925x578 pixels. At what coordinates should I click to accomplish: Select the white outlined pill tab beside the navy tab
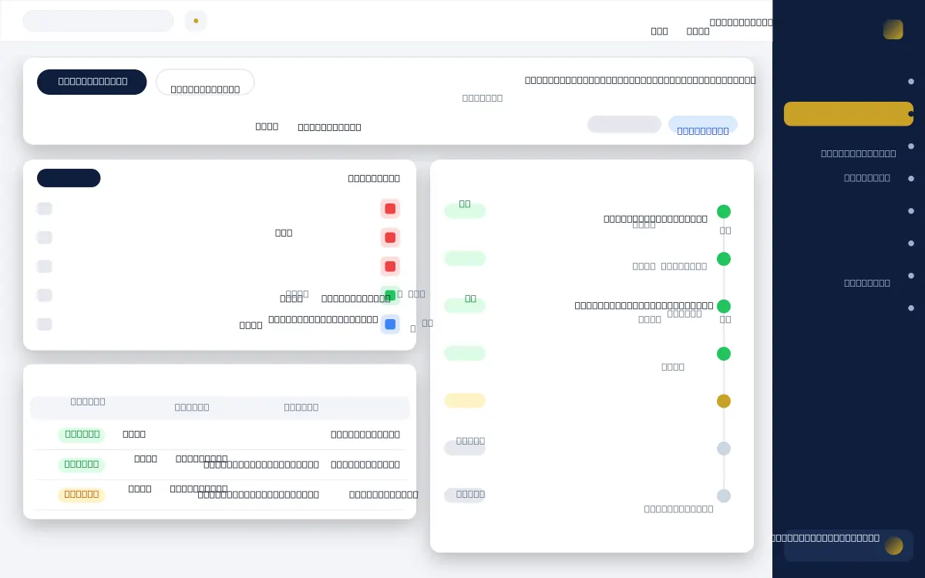coord(205,82)
